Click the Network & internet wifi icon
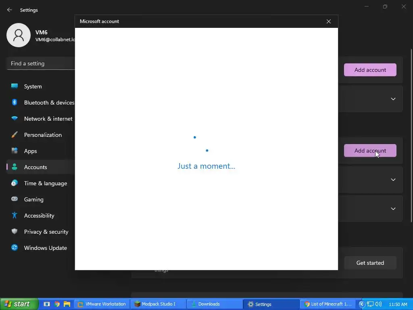 click(x=15, y=119)
